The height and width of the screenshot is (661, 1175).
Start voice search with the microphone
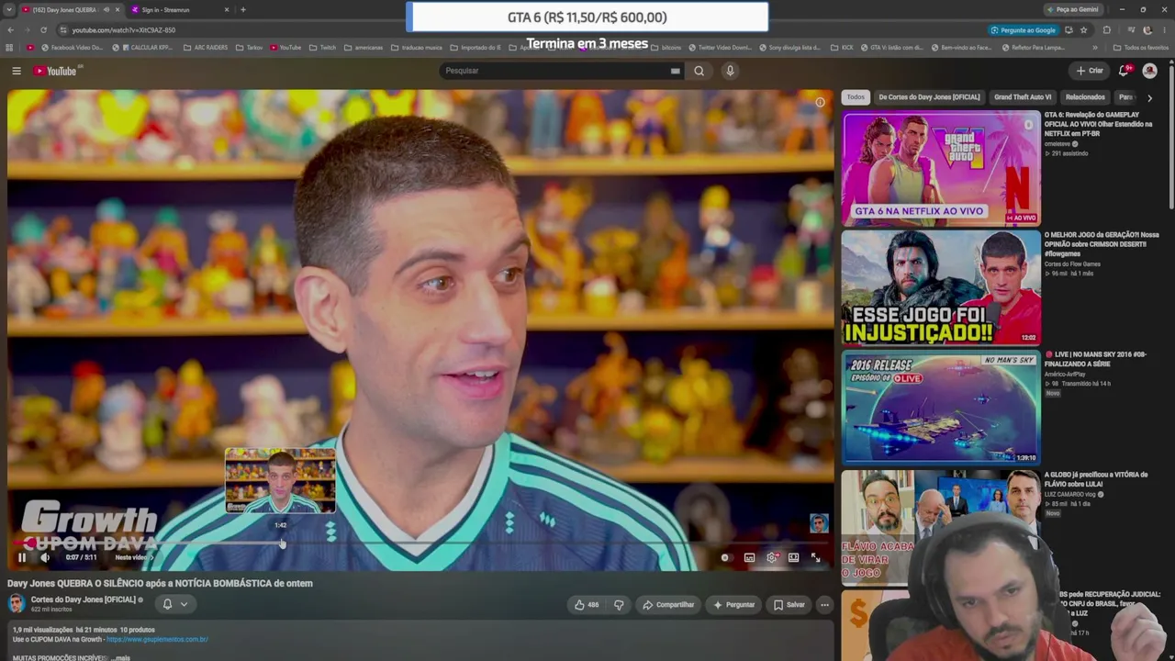click(730, 71)
